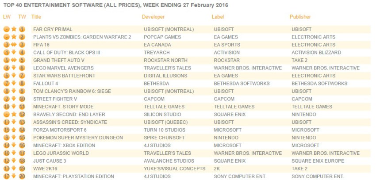Click the Pokemon Super Mystery Dungeon title
This screenshot has width=376, height=180.
(x=78, y=138)
